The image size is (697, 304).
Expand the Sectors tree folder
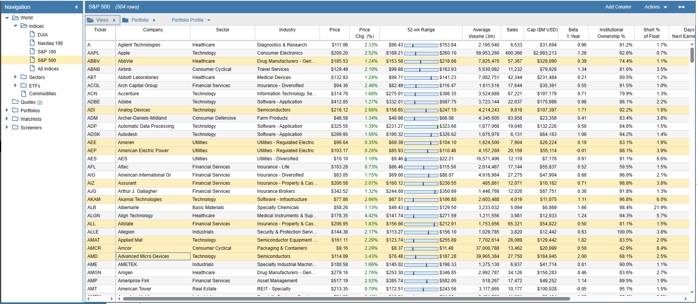click(16, 77)
